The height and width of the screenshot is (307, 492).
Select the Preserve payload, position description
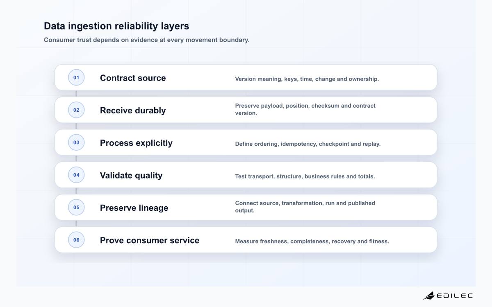click(305, 109)
